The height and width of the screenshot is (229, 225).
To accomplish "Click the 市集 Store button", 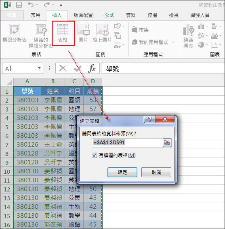I will point(140,30).
